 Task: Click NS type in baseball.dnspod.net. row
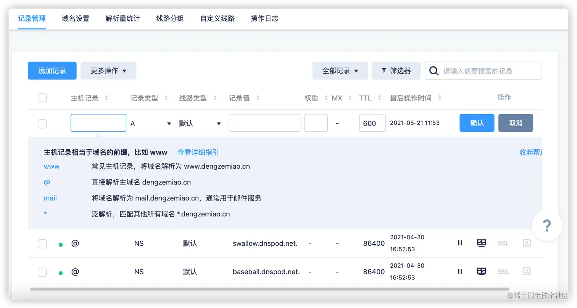coord(139,272)
